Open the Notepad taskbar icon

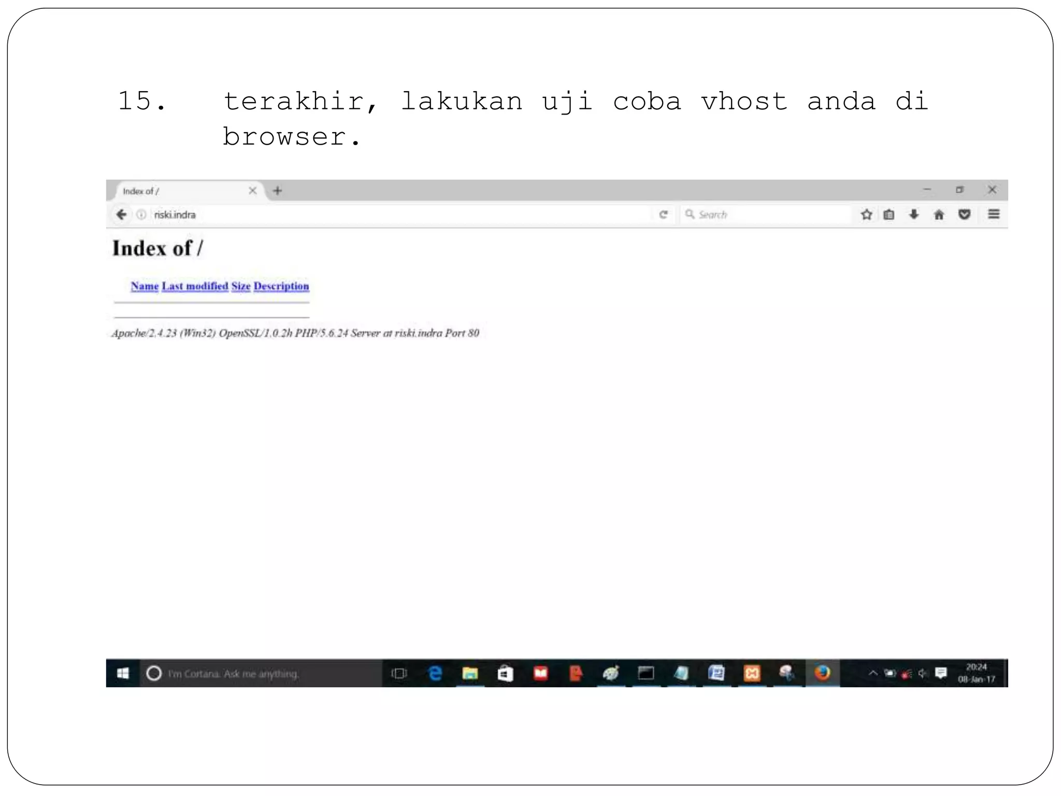(681, 673)
